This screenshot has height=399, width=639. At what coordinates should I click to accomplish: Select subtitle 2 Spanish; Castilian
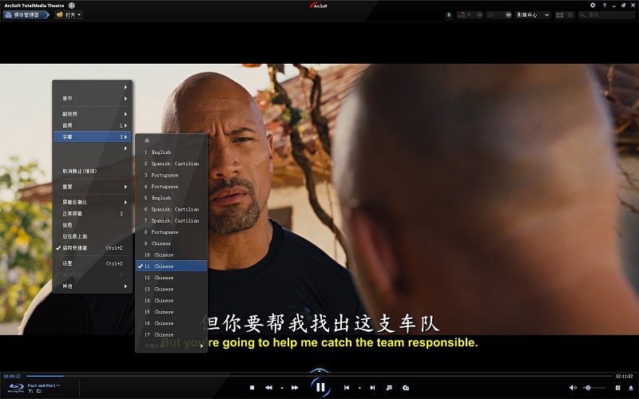[171, 164]
